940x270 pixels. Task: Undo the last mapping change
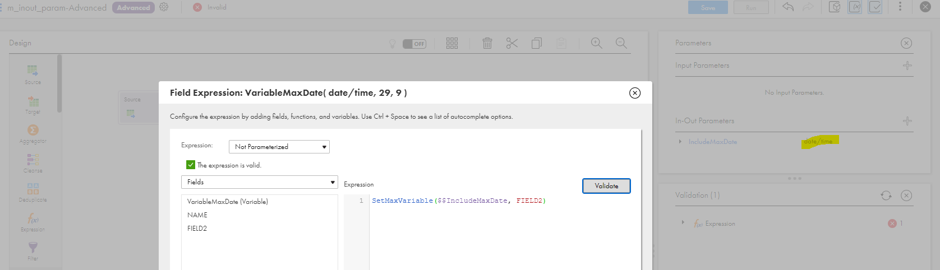(x=788, y=7)
